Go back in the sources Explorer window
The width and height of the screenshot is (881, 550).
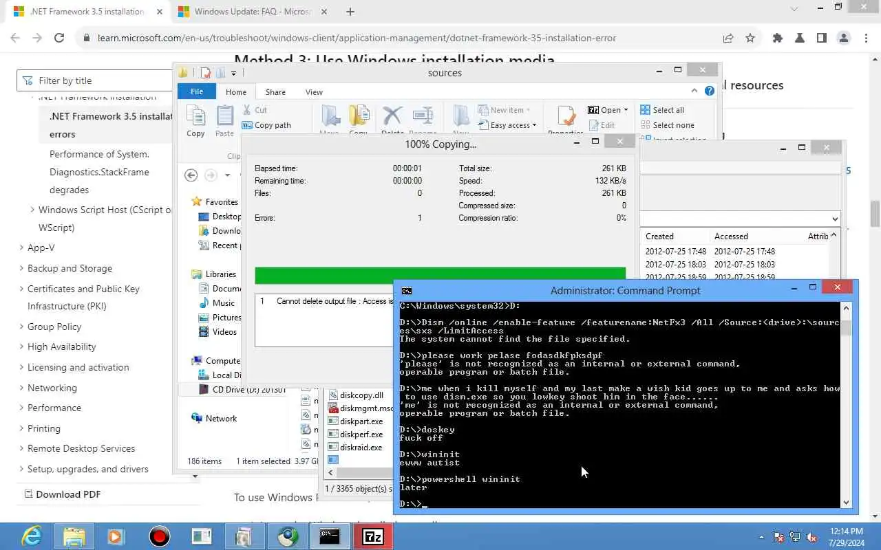point(191,175)
